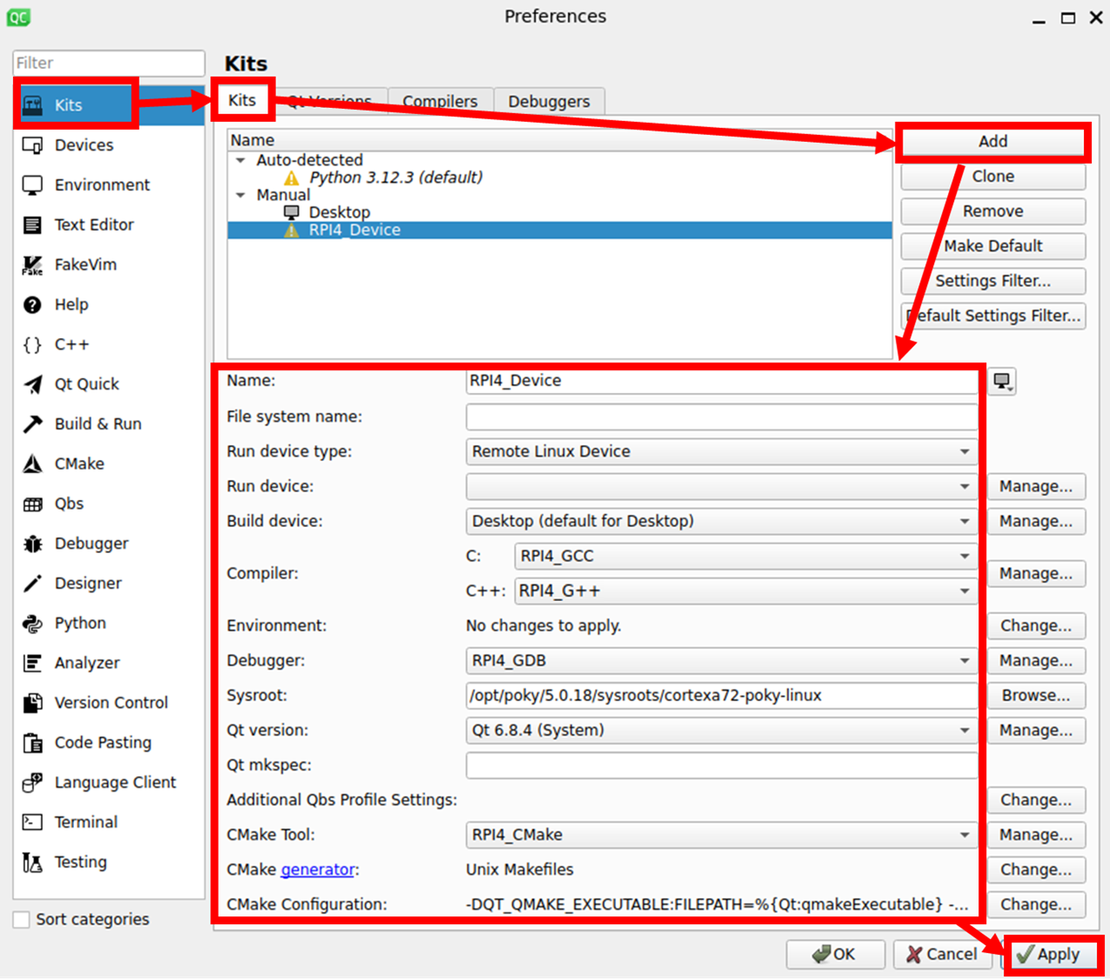1110x980 pixels.
Task: Select Python 3.12.3 (default) kit
Action: [396, 178]
